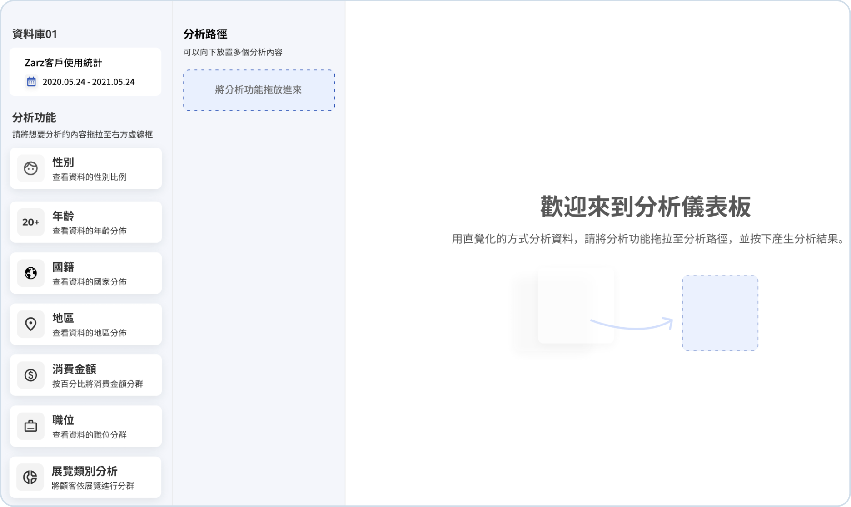This screenshot has height=507, width=851.
Task: Select the 性別 analysis card title
Action: [x=63, y=162]
